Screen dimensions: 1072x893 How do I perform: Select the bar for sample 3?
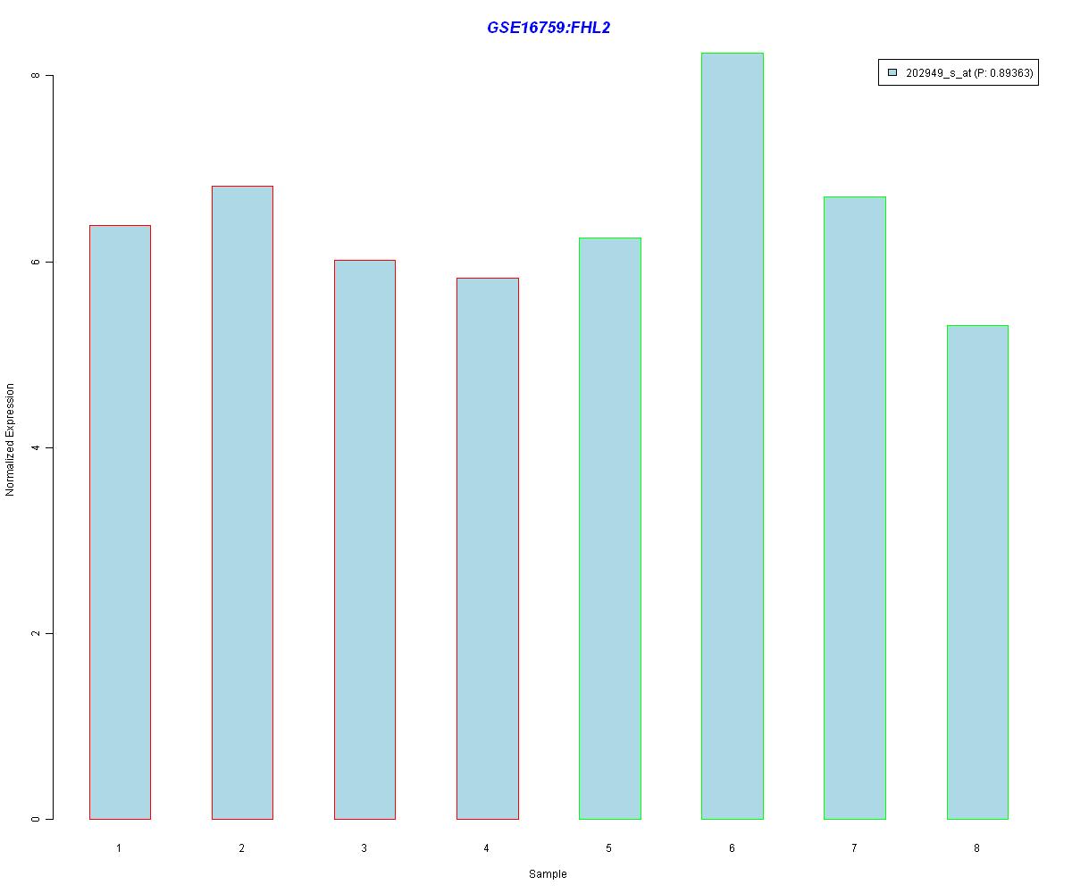[x=364, y=539]
